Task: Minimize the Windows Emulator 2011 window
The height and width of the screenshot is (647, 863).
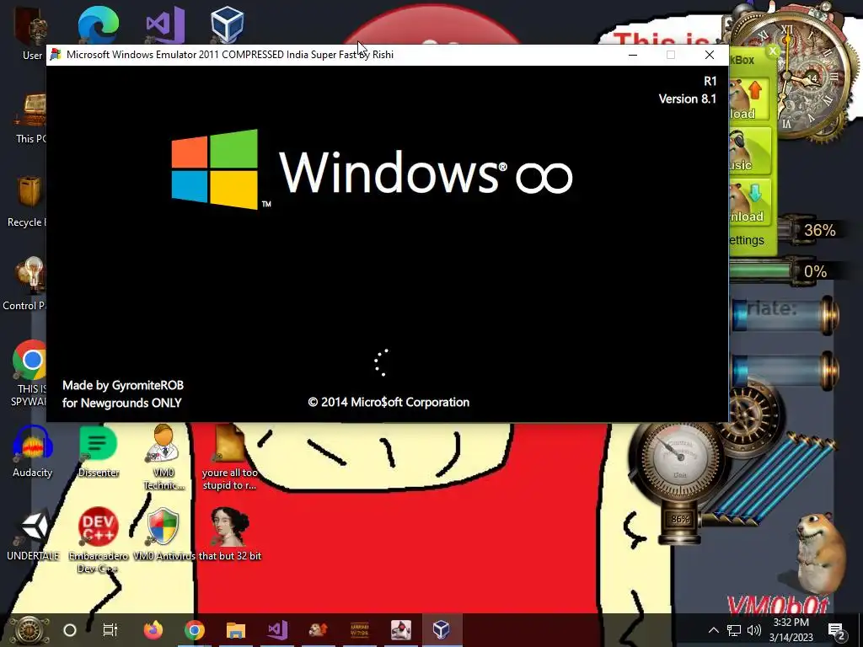Action: point(633,55)
